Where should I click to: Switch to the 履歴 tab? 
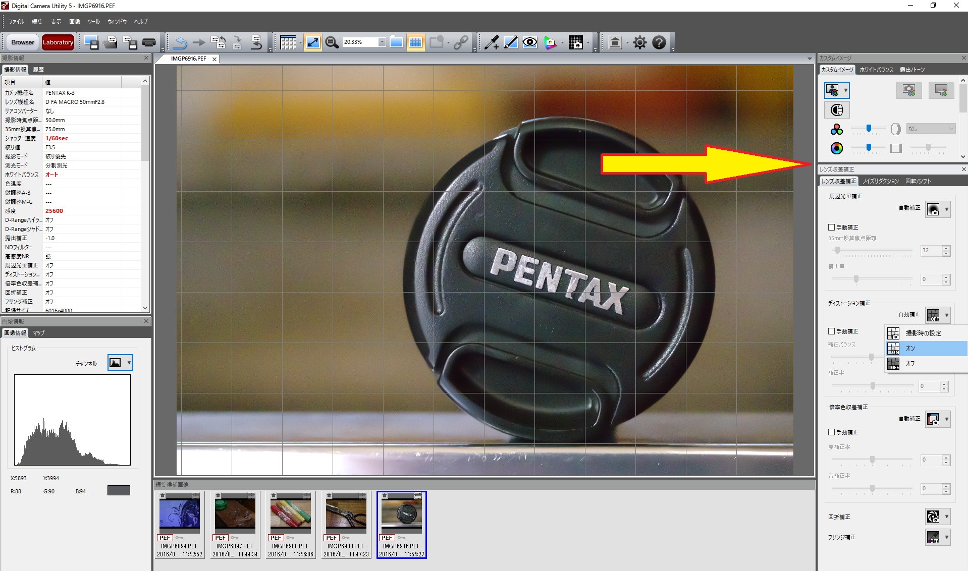(x=38, y=70)
